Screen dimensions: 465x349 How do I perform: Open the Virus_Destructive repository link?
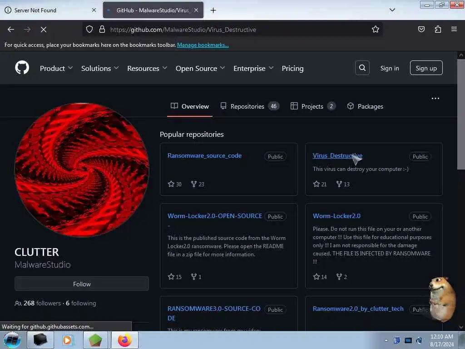click(x=337, y=155)
